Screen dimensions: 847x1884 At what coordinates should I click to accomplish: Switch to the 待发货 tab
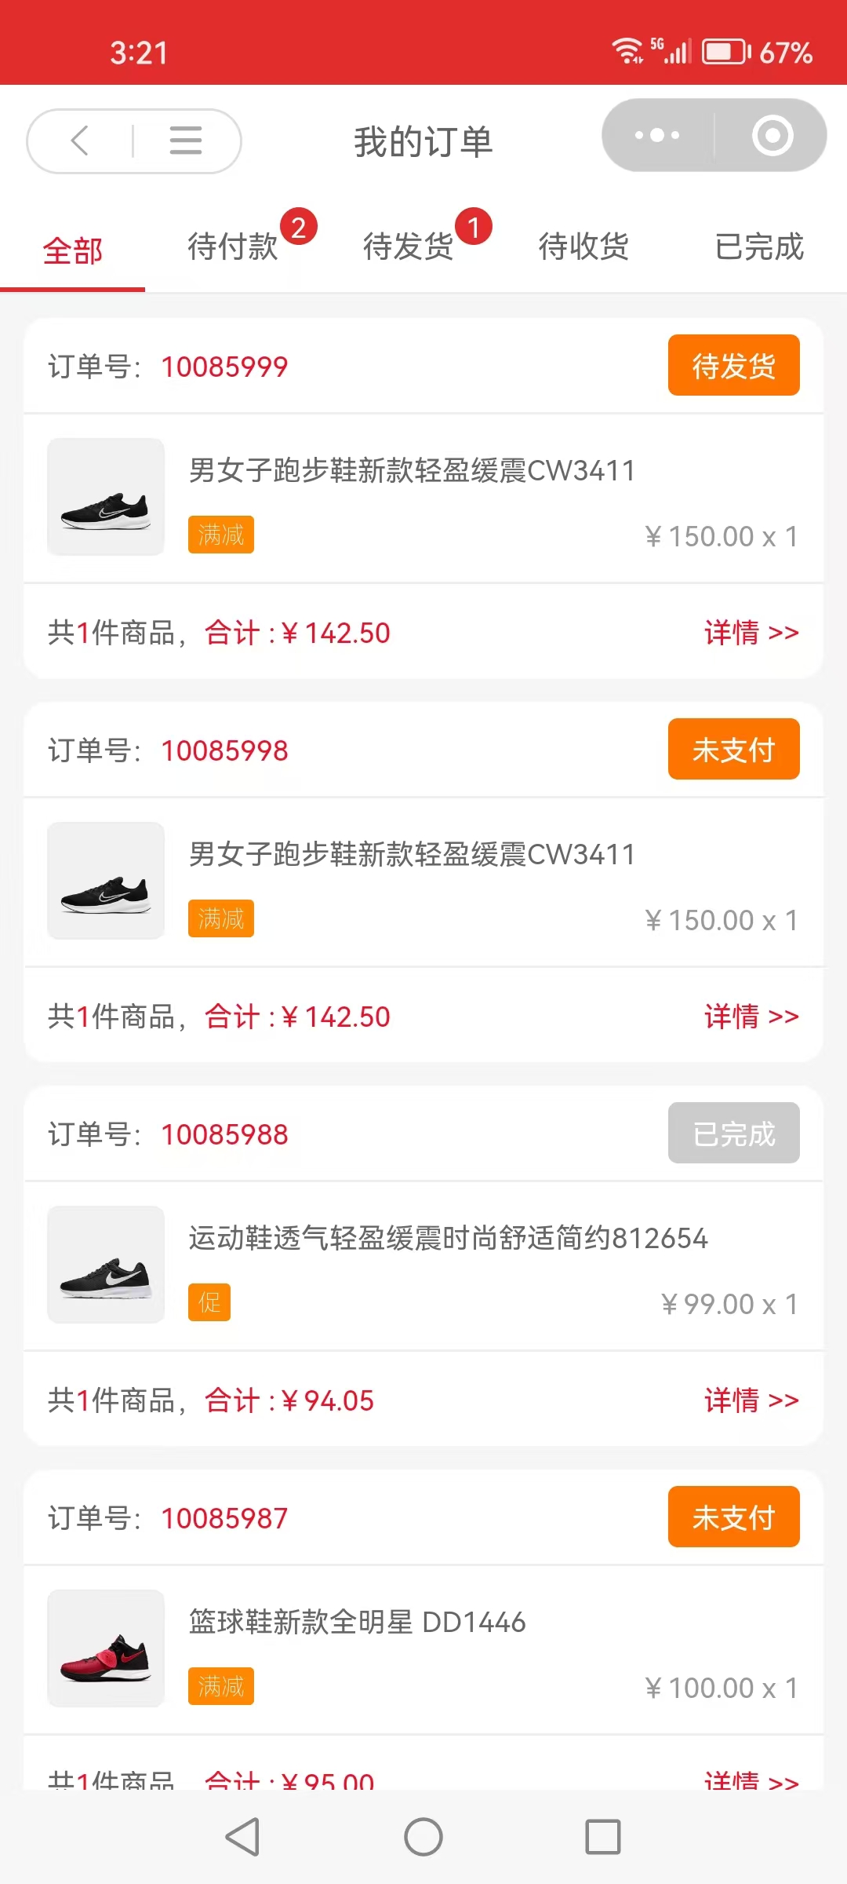coord(409,247)
